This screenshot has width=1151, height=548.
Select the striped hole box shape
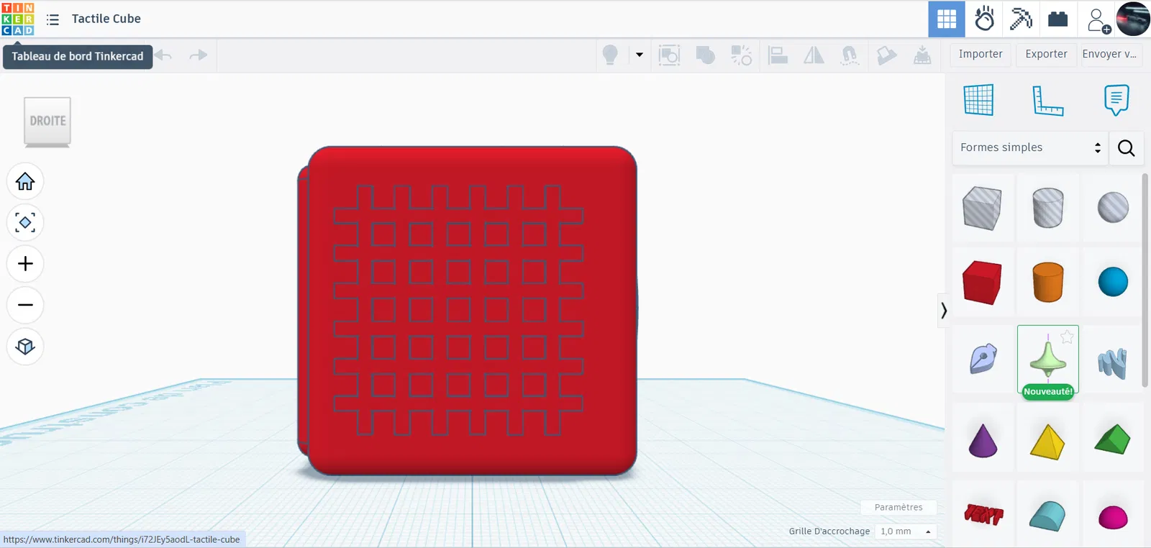(983, 208)
